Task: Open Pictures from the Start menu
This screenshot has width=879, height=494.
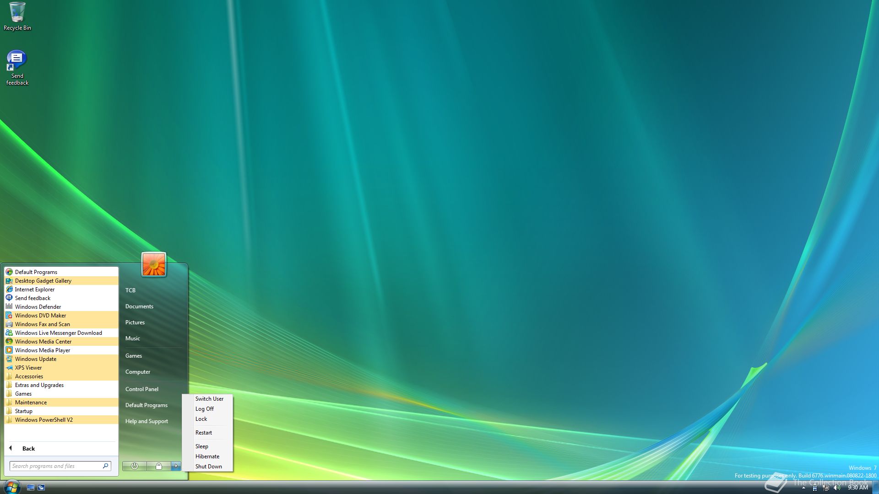Action: (153, 322)
